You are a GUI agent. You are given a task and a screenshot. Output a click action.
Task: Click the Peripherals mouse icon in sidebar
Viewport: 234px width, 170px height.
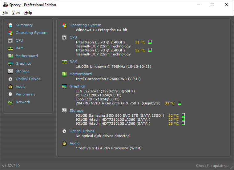click(10, 94)
